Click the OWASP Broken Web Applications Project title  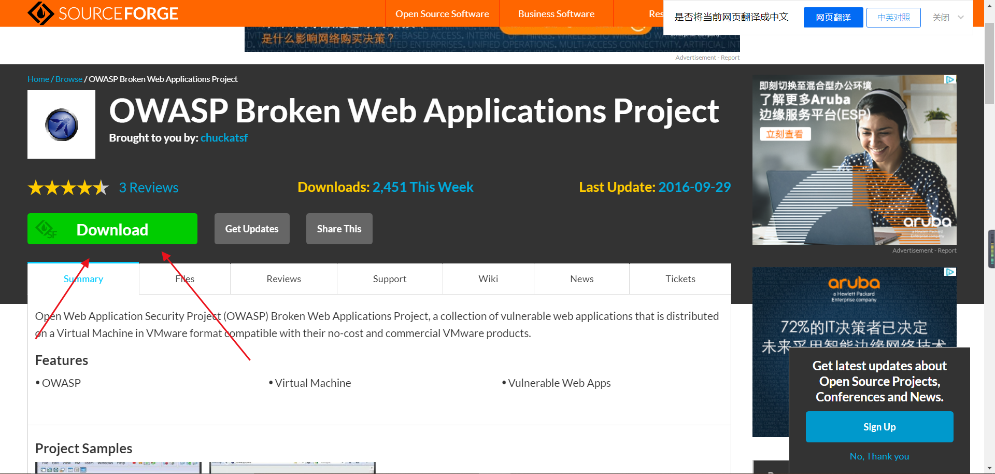click(x=414, y=110)
